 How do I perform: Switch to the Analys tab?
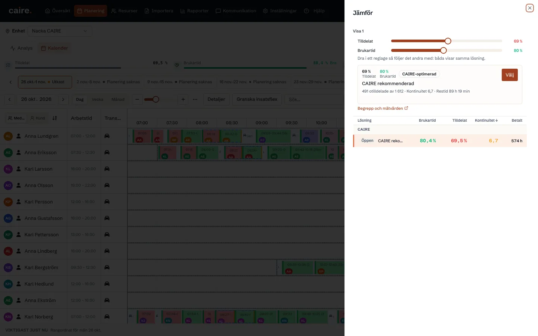click(22, 48)
